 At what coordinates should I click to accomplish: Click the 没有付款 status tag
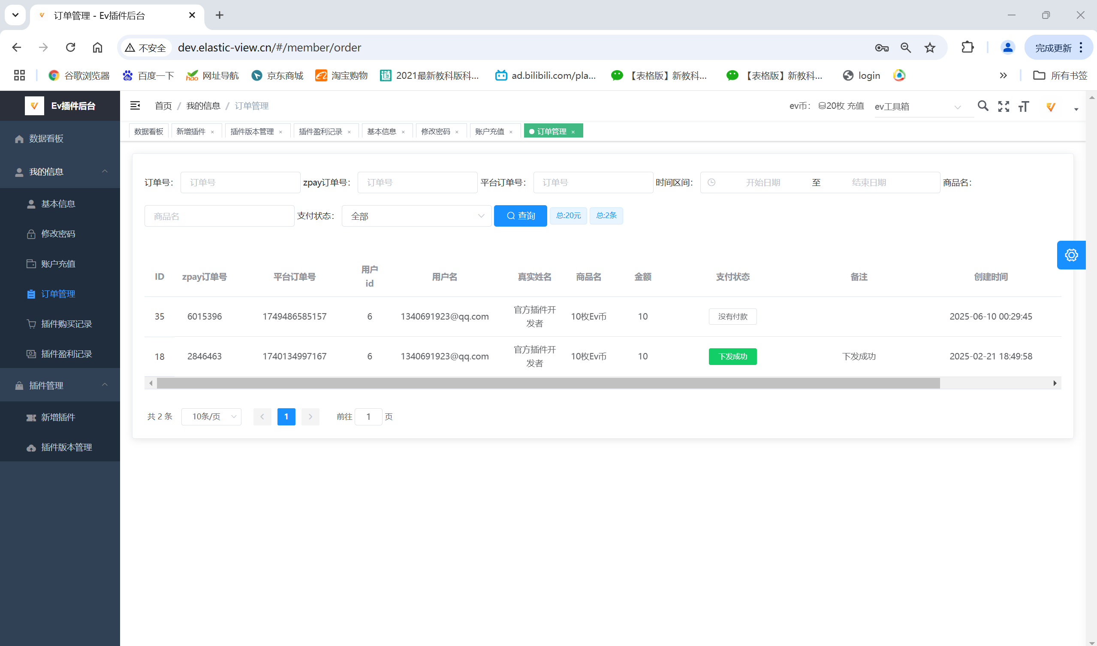[732, 317]
